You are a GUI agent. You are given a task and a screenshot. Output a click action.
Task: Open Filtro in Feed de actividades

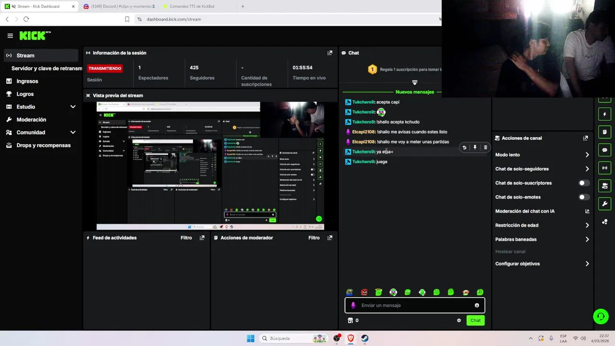(186, 238)
